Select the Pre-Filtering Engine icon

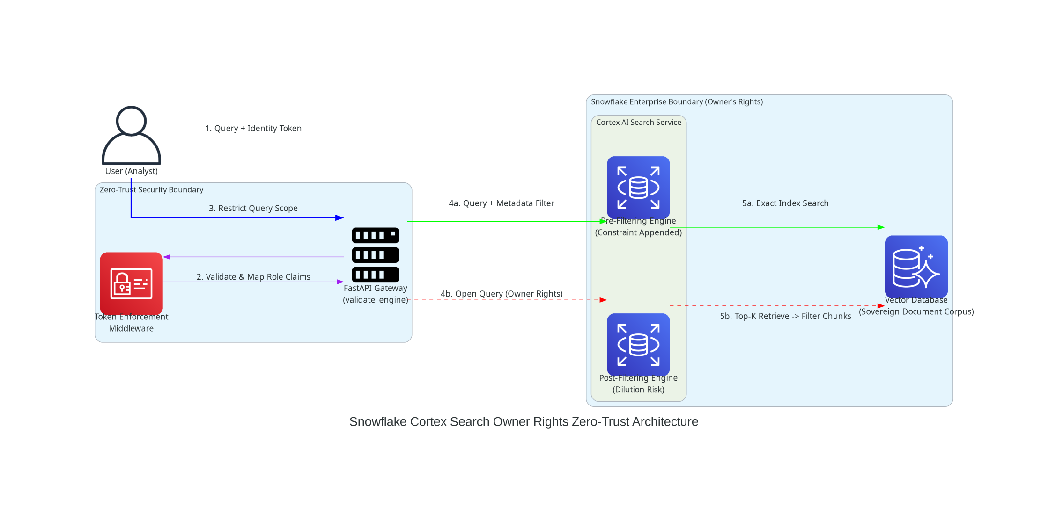[638, 187]
